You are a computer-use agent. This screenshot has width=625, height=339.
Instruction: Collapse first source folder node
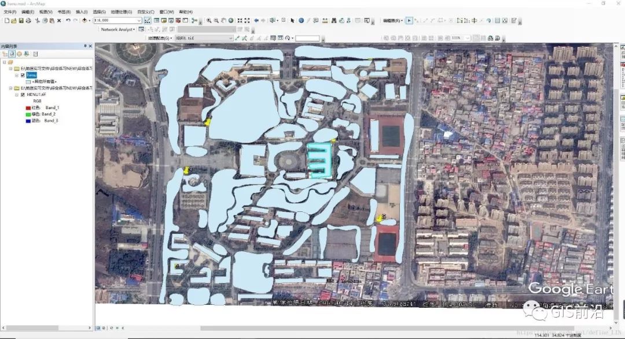pos(11,69)
